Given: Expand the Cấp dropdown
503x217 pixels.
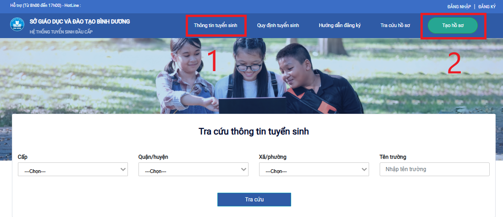Looking at the screenshot, I should click(x=73, y=169).
